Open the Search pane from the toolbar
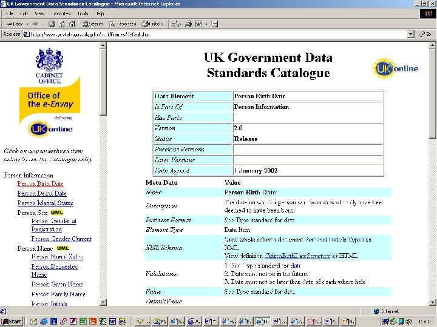This screenshot has height=327, width=437. coord(93,24)
